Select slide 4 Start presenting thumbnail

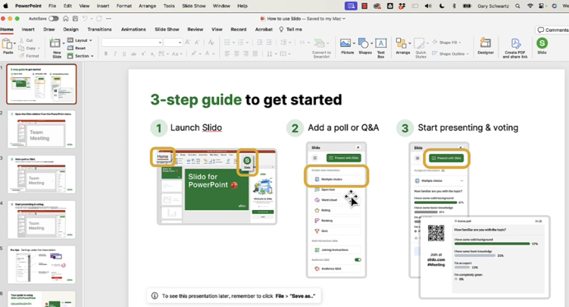[x=42, y=220]
